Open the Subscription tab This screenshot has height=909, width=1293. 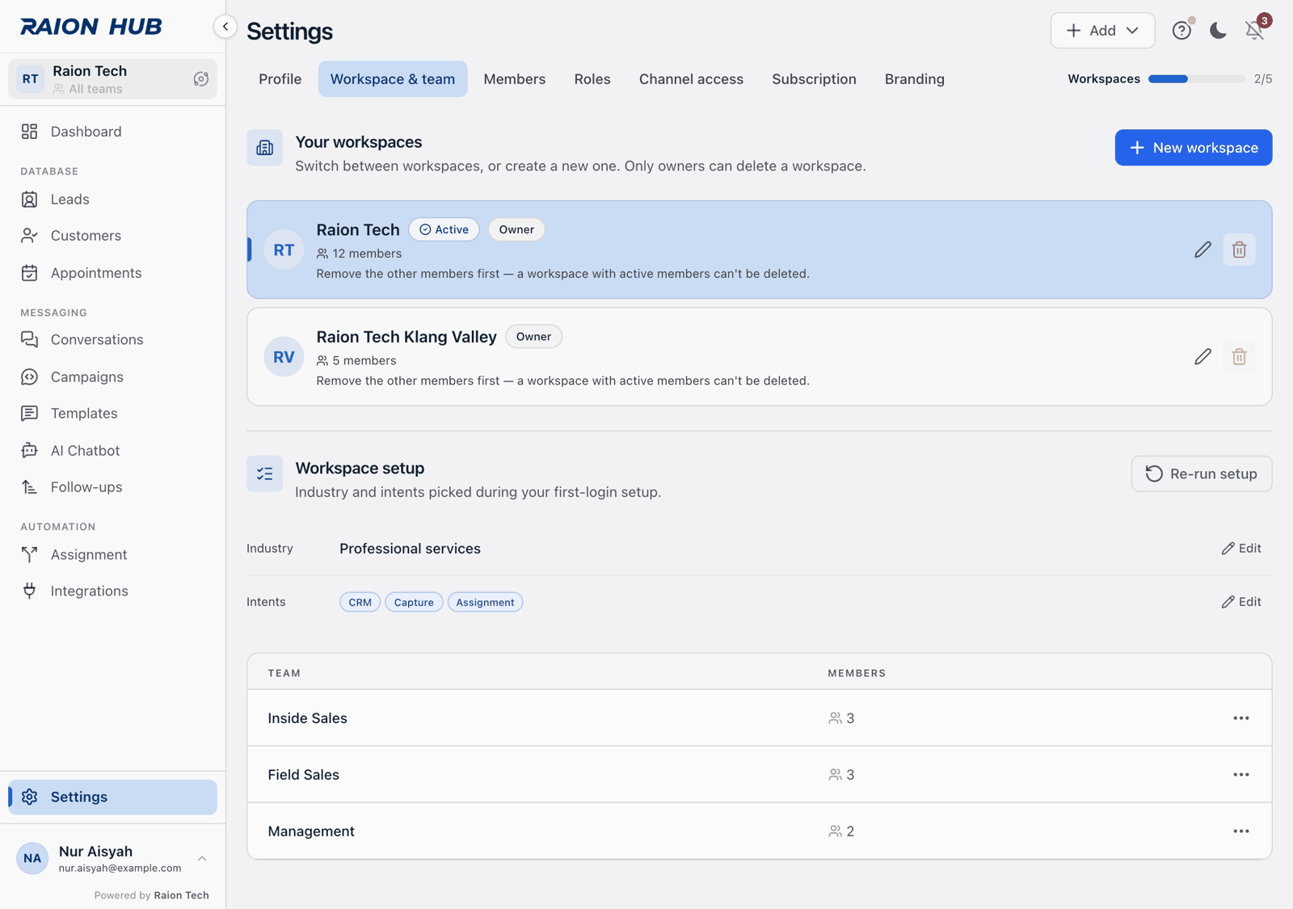(814, 79)
